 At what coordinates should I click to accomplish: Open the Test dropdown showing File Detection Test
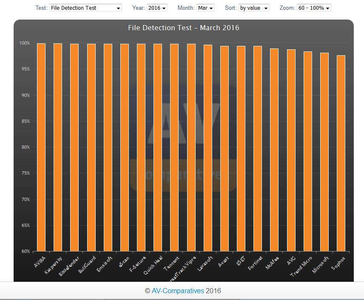click(85, 8)
